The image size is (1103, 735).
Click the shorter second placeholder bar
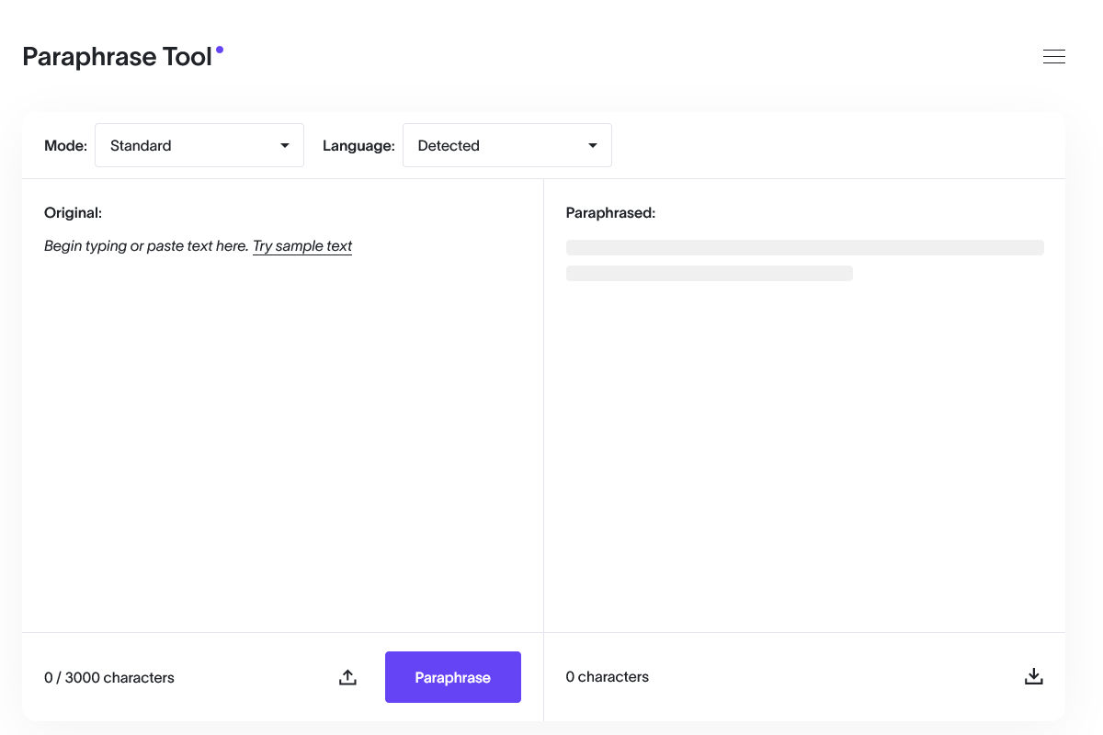tap(709, 273)
